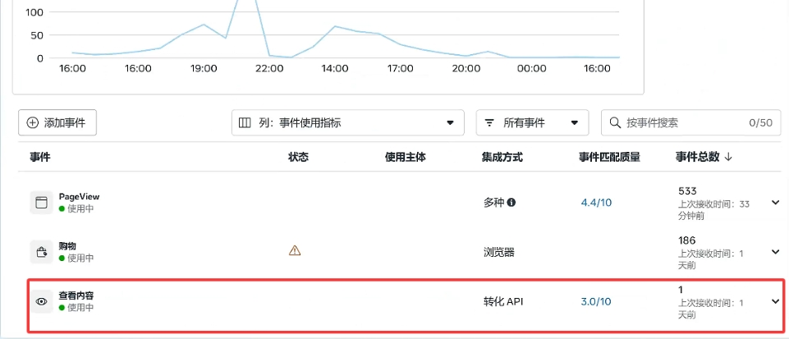Click into the 按事件搜索 search field
The width and height of the screenshot is (789, 339).
[681, 123]
